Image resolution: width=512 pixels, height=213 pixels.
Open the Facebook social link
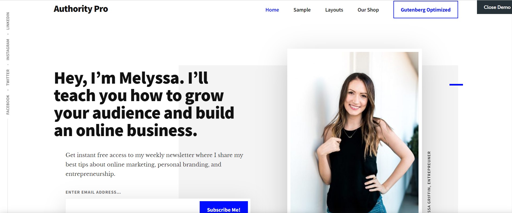click(8, 105)
